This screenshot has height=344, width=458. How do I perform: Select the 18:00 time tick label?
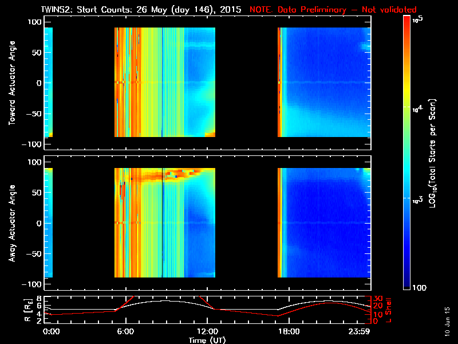tap(288, 331)
